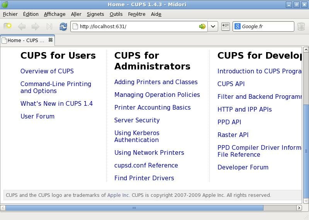Click the back arrow button
The image size is (309, 220).
(22, 27)
